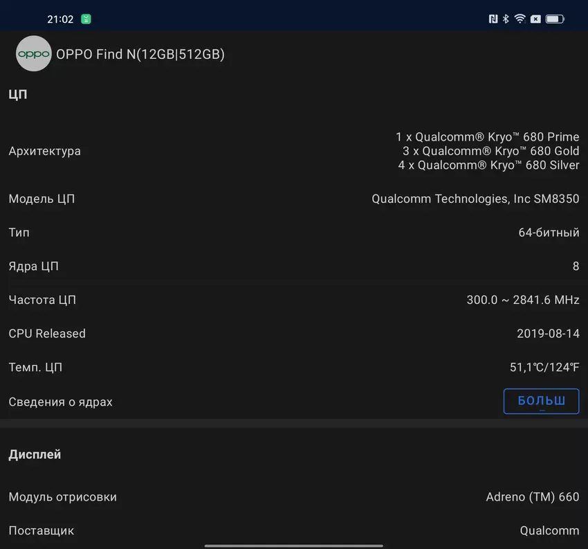This screenshot has width=588, height=549.
Task: Tap the 64-битный type value
Action: point(549,233)
